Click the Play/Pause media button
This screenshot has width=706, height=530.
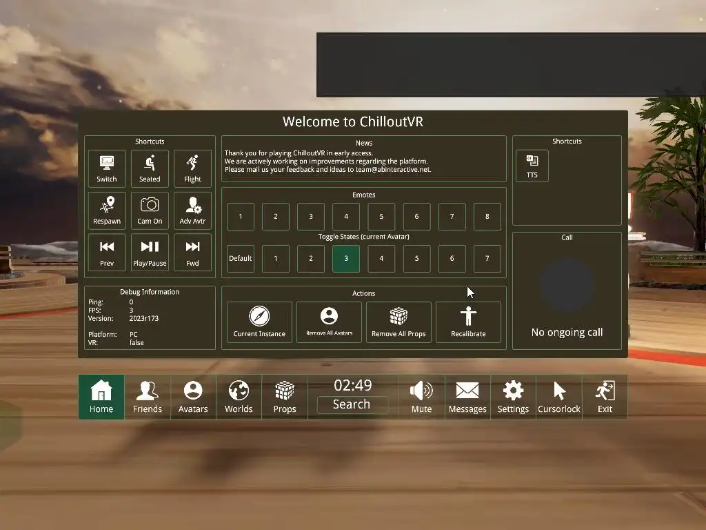(x=150, y=253)
